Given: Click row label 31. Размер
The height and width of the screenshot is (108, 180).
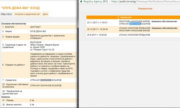Looking at the screenshot, I should coord(8,100).
